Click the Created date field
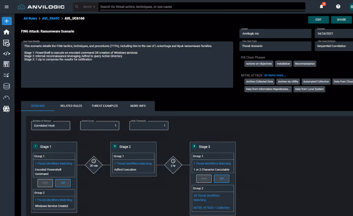The width and height of the screenshot is (353, 216). (334, 33)
